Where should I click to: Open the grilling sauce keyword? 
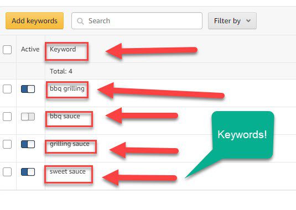coord(70,144)
